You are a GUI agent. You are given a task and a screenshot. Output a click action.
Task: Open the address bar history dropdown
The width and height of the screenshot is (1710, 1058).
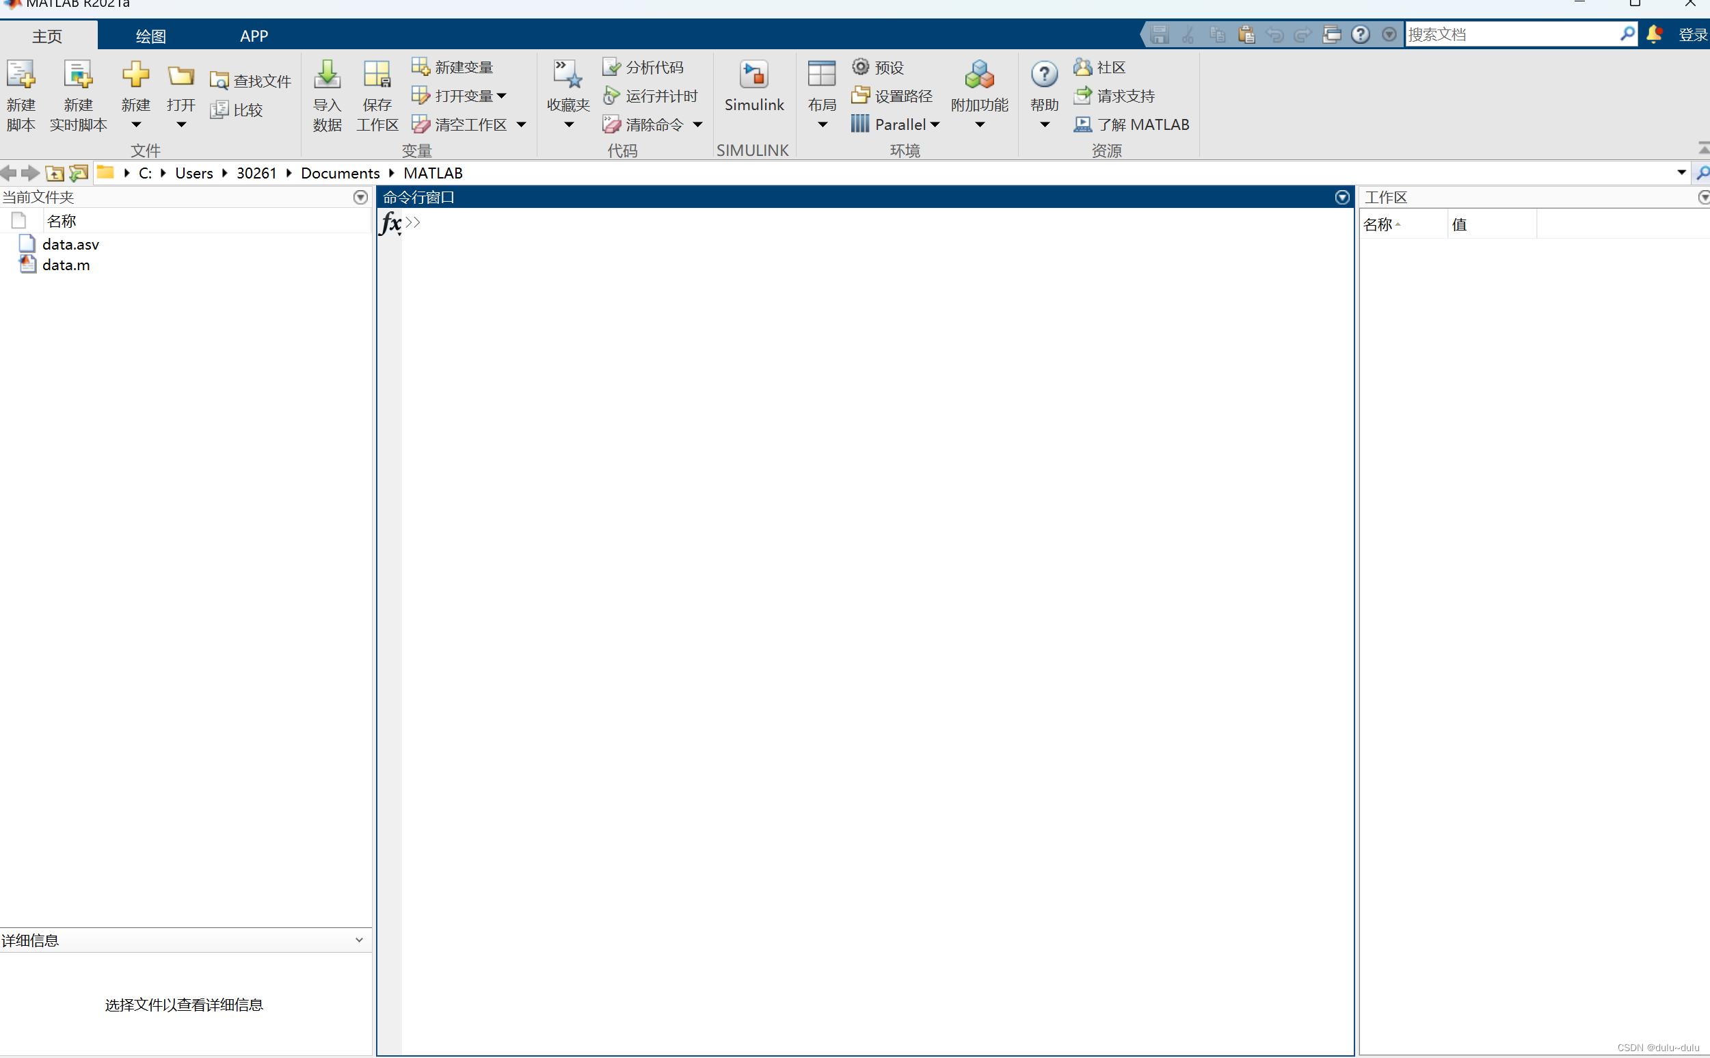[1682, 172]
